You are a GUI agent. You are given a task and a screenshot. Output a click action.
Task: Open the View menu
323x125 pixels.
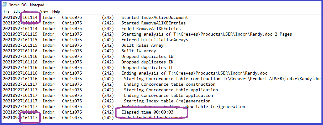coord(44,11)
